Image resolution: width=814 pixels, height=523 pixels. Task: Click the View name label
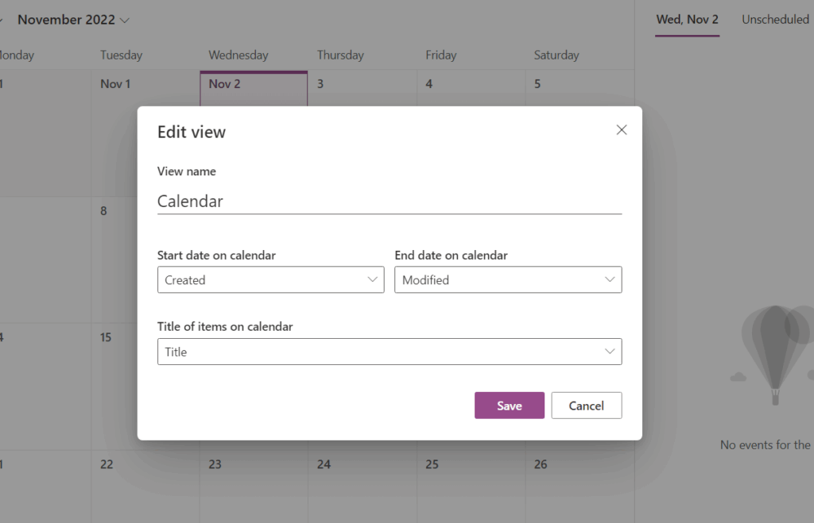[x=186, y=171]
